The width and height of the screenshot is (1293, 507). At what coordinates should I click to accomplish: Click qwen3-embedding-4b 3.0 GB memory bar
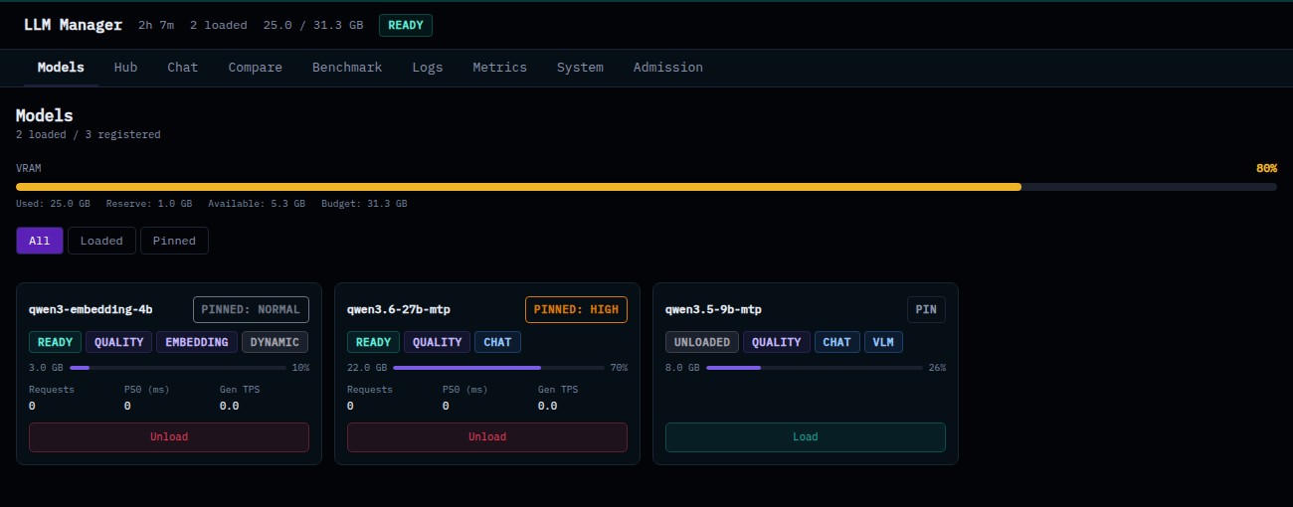point(179,368)
